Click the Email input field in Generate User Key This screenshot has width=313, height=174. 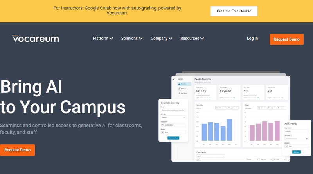pos(173,110)
